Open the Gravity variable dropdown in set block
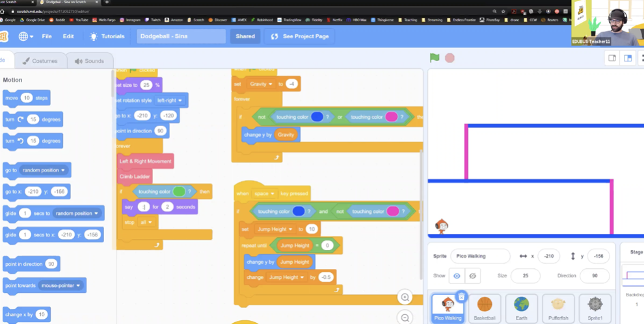Screen dimensions: 644x328 coord(262,84)
